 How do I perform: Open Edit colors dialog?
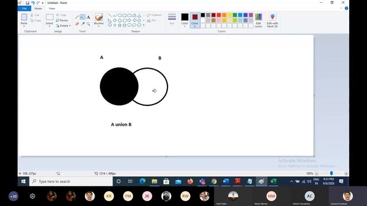(x=259, y=21)
